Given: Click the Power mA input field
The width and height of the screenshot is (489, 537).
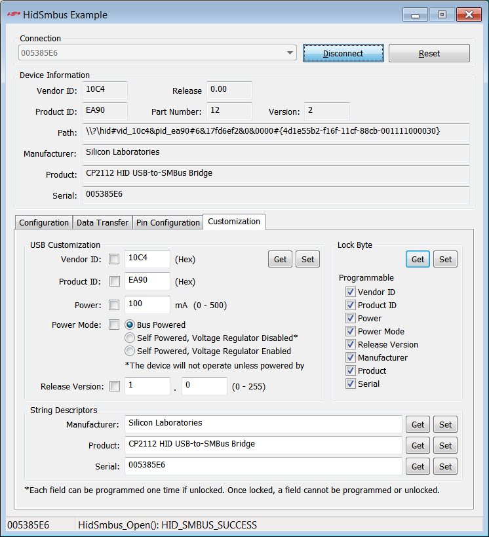Looking at the screenshot, I should click(x=147, y=305).
